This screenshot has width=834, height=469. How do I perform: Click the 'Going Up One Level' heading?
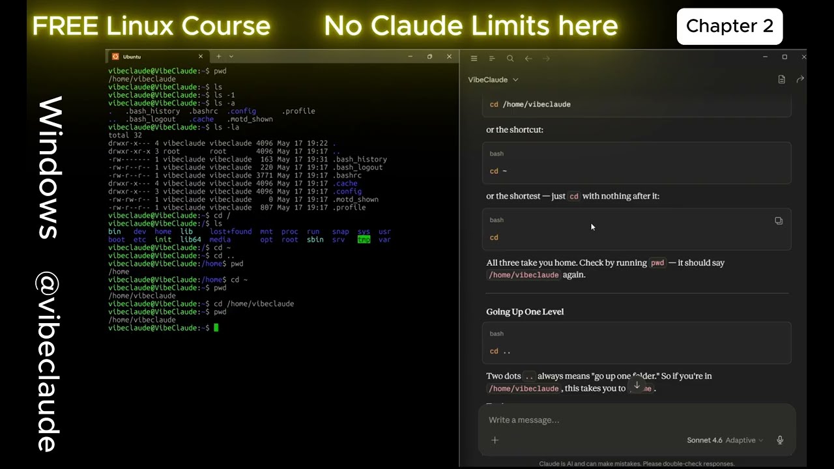(x=525, y=311)
